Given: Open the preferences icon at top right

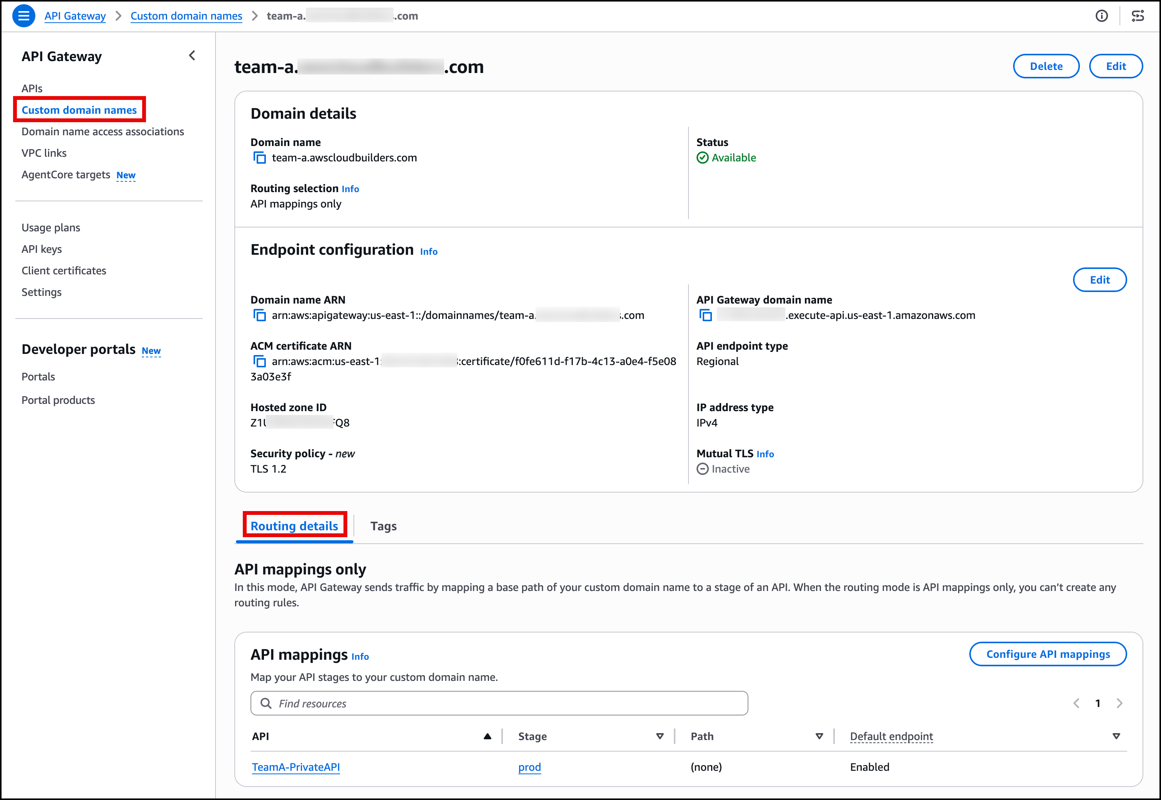Looking at the screenshot, I should click(x=1138, y=15).
